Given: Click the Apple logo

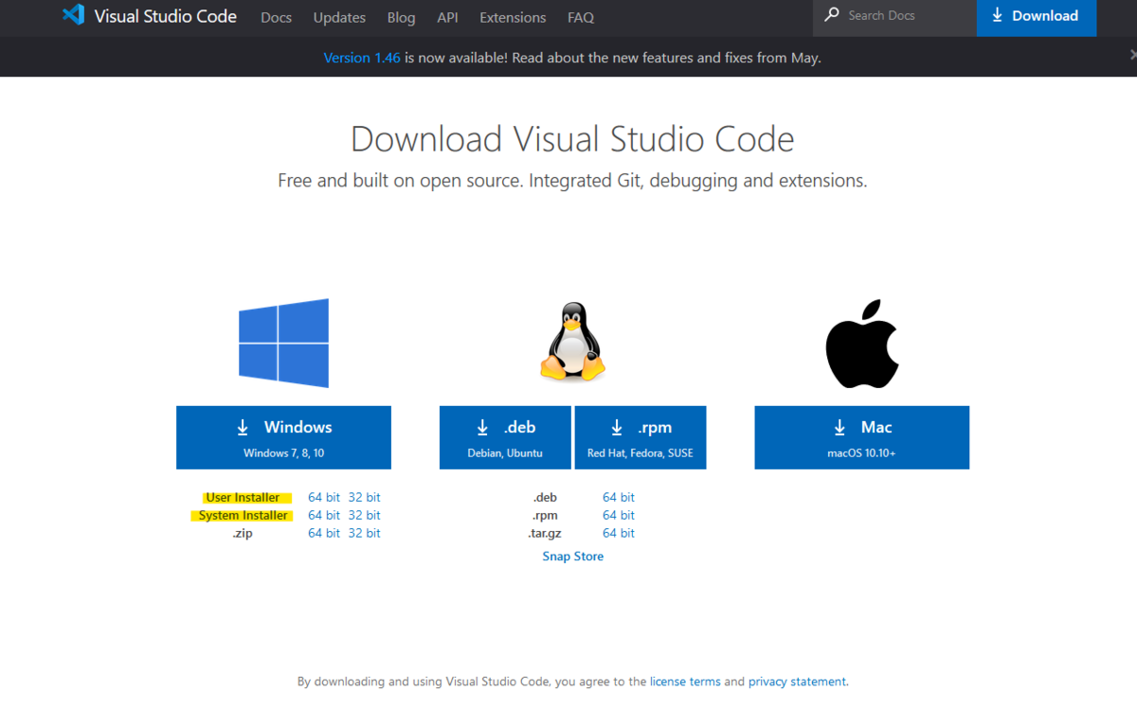Looking at the screenshot, I should [862, 345].
